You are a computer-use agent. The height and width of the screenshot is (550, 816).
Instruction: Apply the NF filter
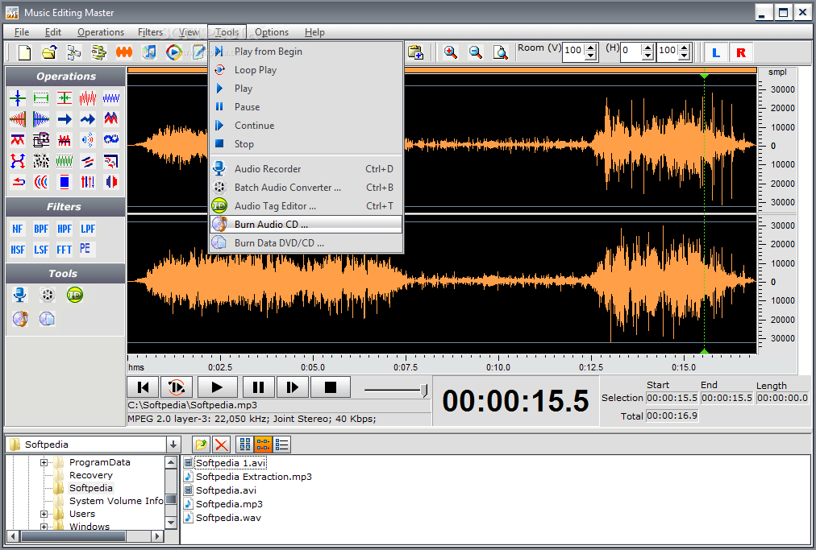[18, 229]
